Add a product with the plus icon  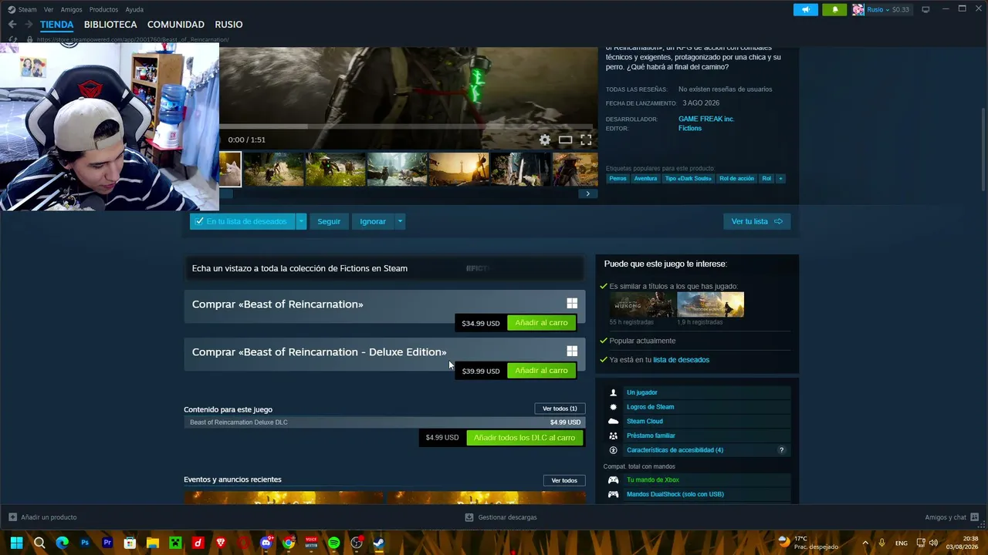(12, 517)
